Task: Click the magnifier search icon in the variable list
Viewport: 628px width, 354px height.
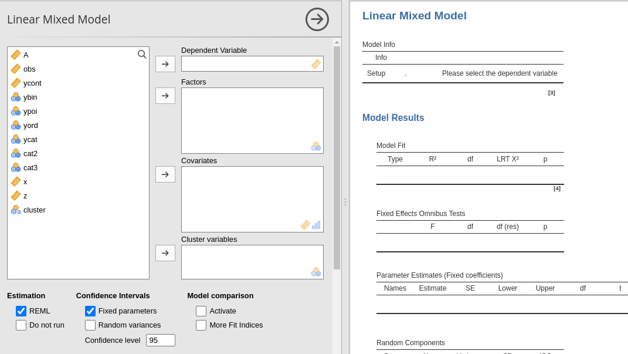Action: click(x=142, y=54)
